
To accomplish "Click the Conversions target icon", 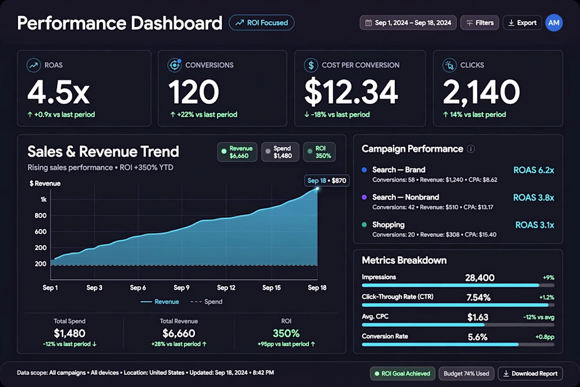I will [x=174, y=65].
